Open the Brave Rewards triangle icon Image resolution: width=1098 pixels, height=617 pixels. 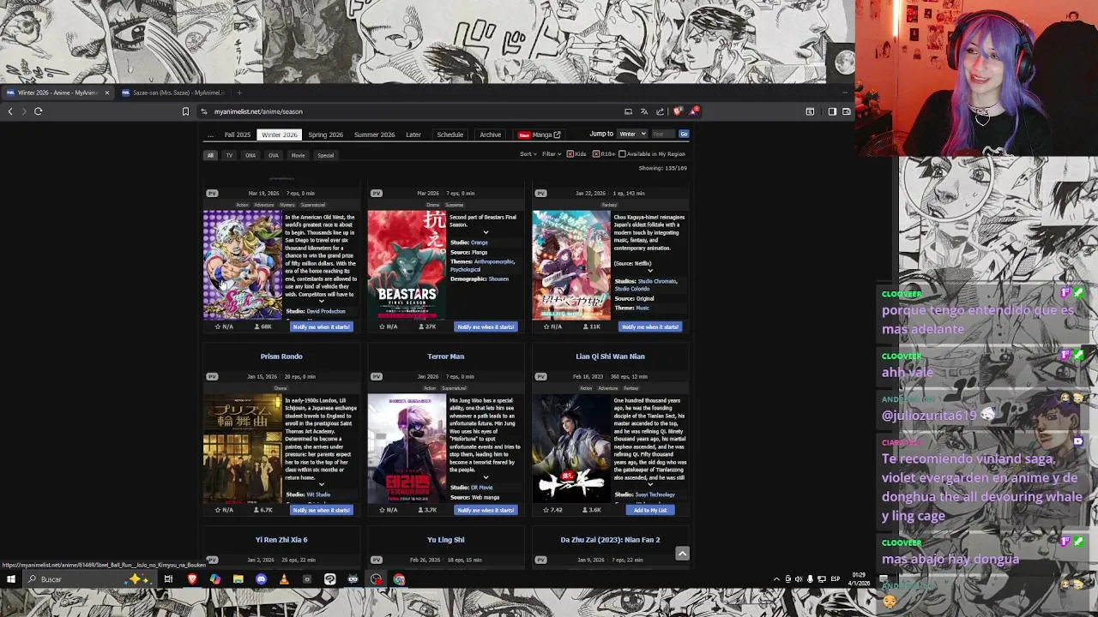694,111
